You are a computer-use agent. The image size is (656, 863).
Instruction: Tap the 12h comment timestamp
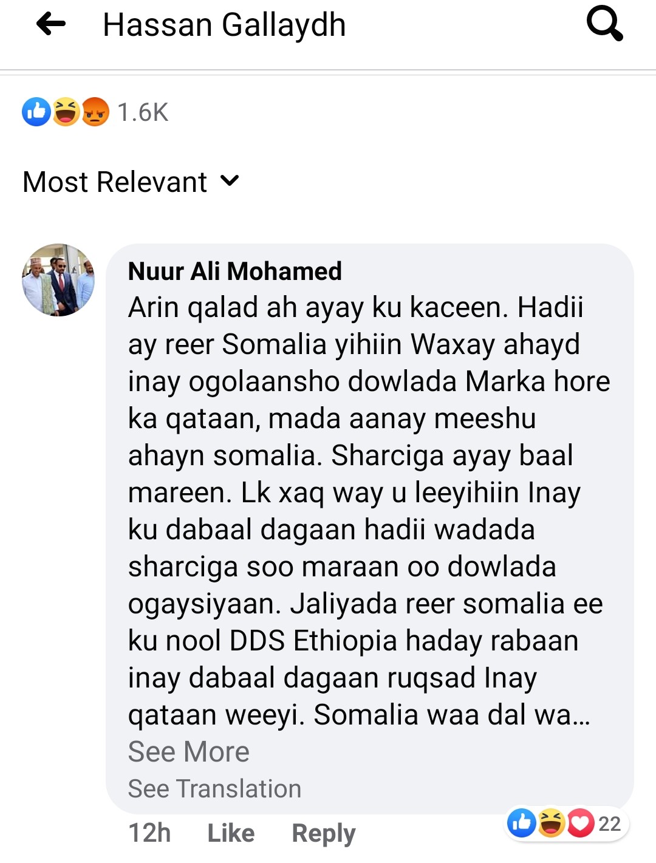[149, 833]
